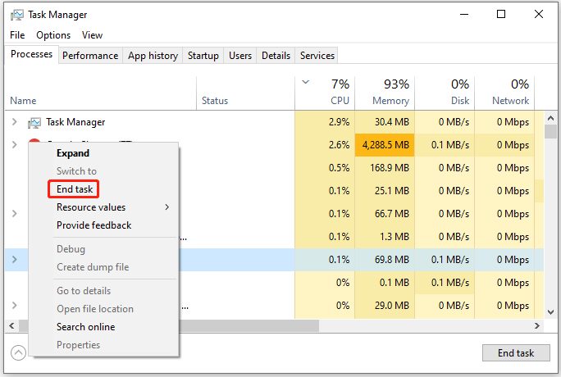Switch to the Details tab
Screen dimensions: 561x377
[x=276, y=56]
